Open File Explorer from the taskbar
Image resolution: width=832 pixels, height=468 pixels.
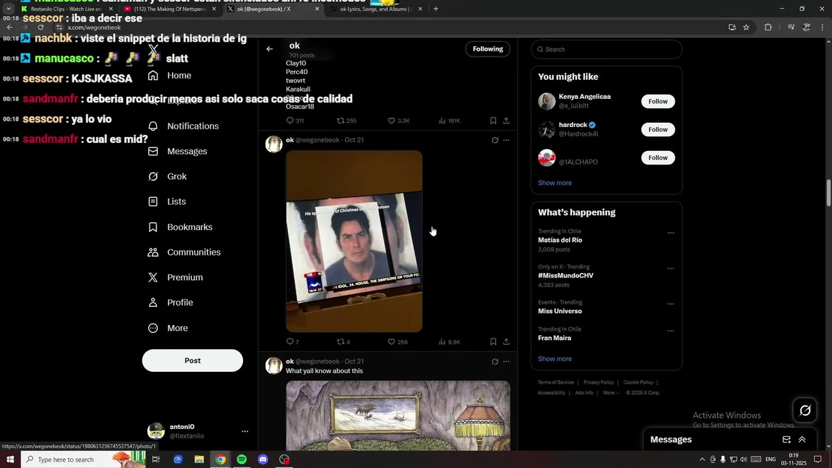(x=200, y=460)
